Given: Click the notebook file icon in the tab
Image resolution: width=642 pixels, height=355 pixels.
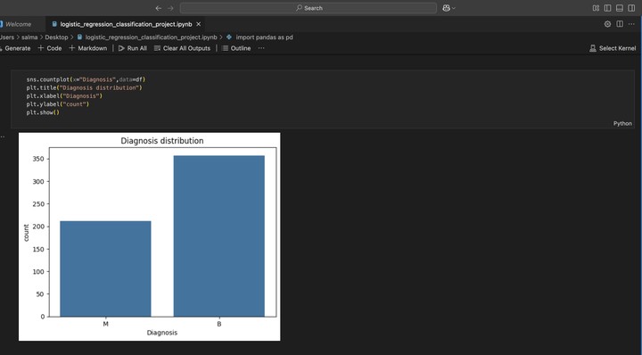Looking at the screenshot, I should pos(54,24).
